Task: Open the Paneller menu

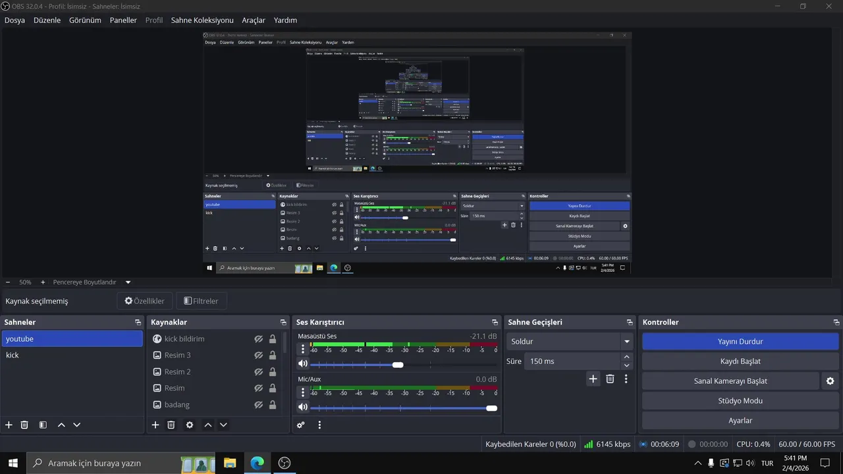Action: point(123,20)
